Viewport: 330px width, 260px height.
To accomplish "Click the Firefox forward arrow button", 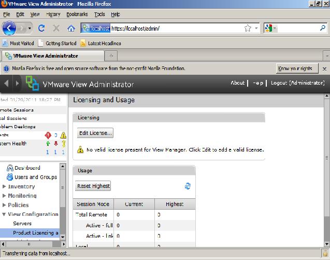I will [21, 28].
